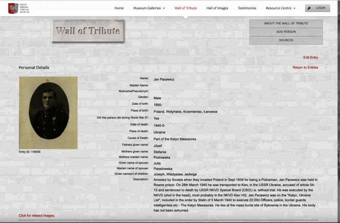Select Wall of Tribute in navigation bar

point(186,8)
